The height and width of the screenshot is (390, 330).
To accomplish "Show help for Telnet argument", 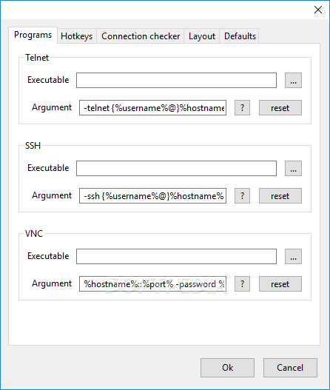I will (x=242, y=108).
